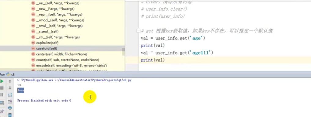Pause the program output
Image resolution: width=311 pixels, height=117 pixels.
tap(2, 95)
